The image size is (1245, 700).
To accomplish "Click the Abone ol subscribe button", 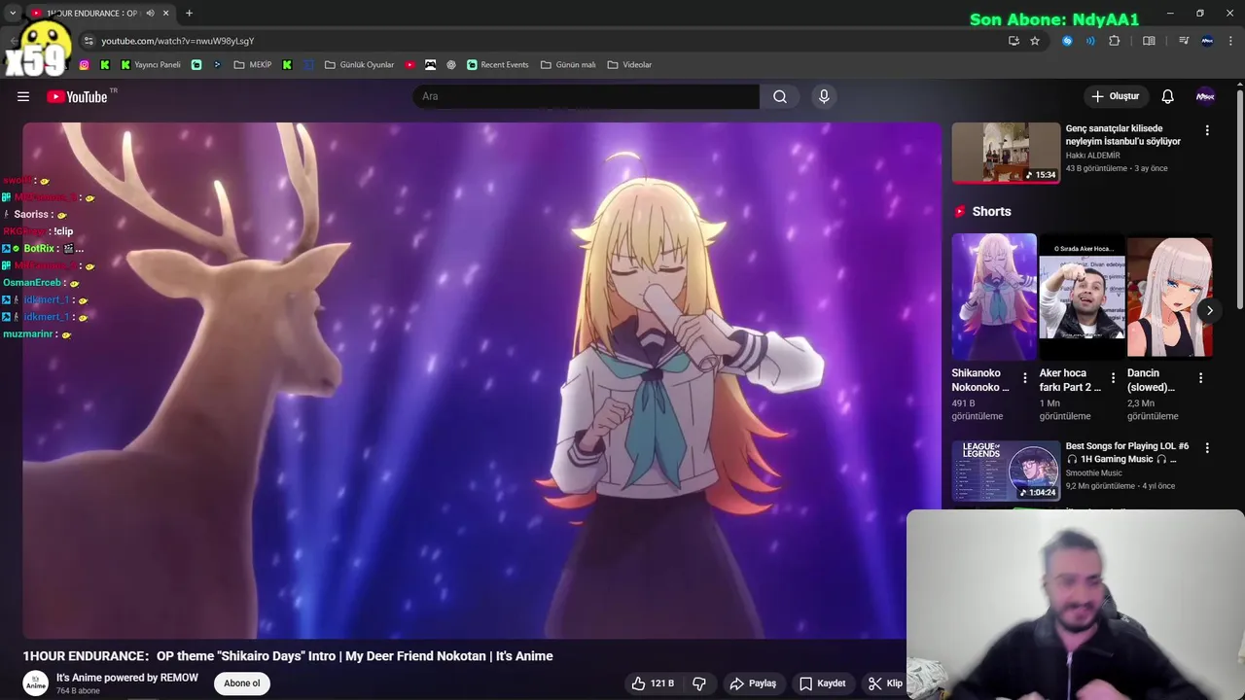I will coord(242,683).
